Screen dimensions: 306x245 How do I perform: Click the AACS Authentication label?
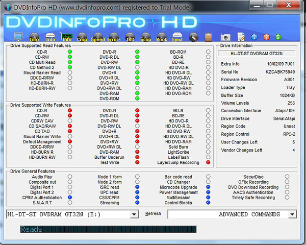coord(253,192)
